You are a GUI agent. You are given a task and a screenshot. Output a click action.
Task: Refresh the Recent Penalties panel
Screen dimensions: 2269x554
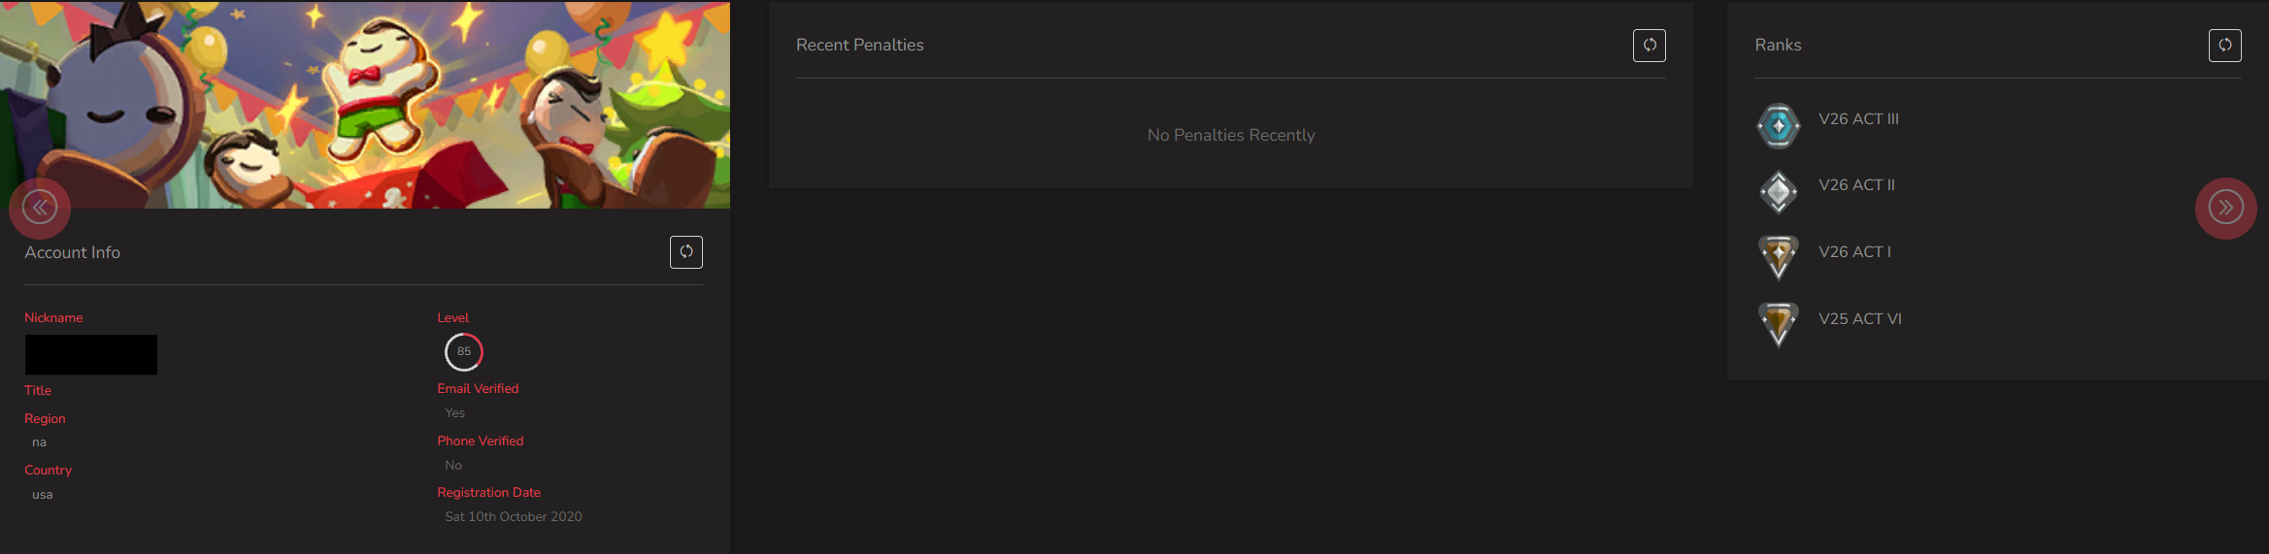[1650, 46]
